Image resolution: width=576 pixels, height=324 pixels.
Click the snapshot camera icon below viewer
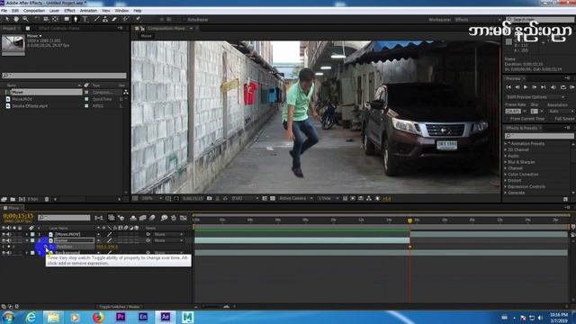coord(210,198)
